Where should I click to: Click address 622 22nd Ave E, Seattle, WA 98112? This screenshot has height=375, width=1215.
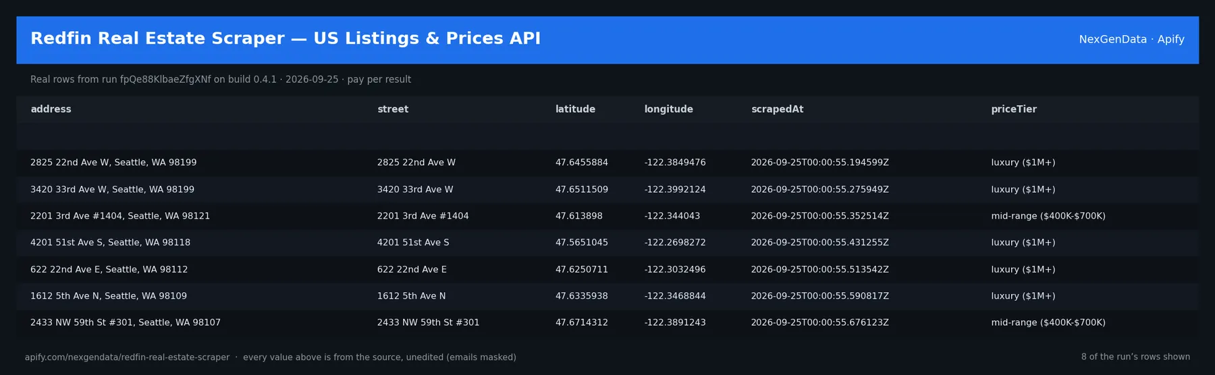109,269
